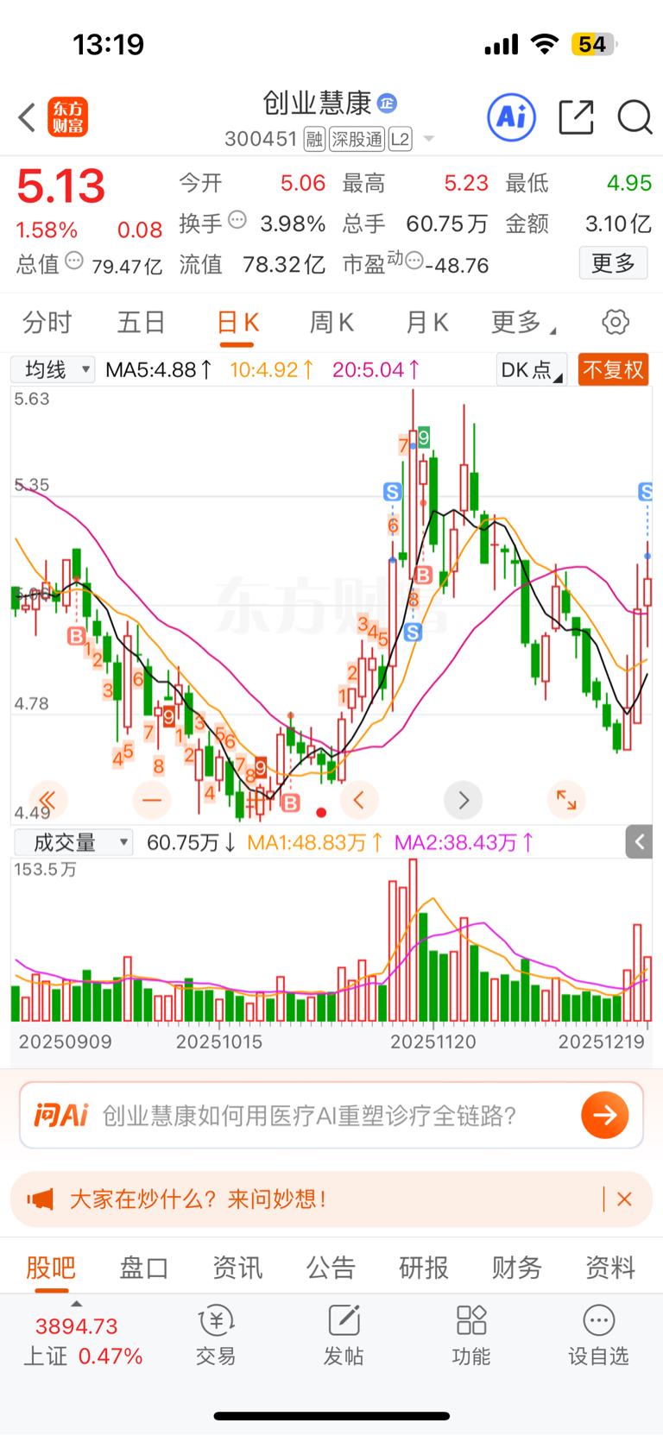The width and height of the screenshot is (663, 1435).
Task: Move chart left with arrow button
Action: 359,800
